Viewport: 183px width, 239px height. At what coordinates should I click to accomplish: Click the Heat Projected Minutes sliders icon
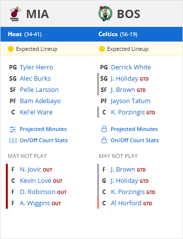(13, 129)
